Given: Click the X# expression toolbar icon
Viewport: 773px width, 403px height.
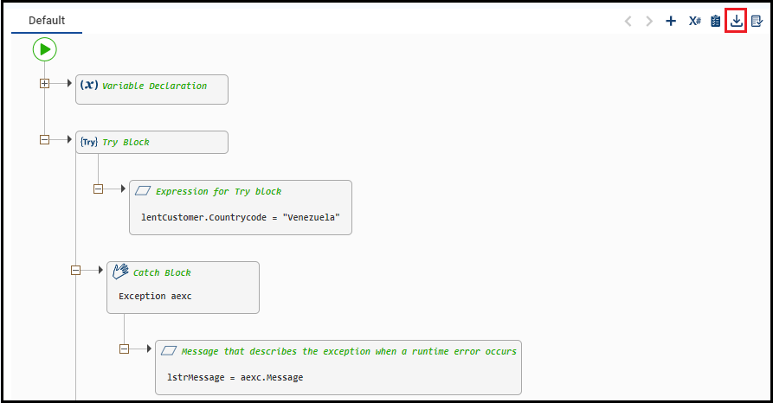Looking at the screenshot, I should coord(694,22).
